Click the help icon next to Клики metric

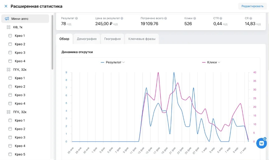pyautogui.click(x=195, y=18)
